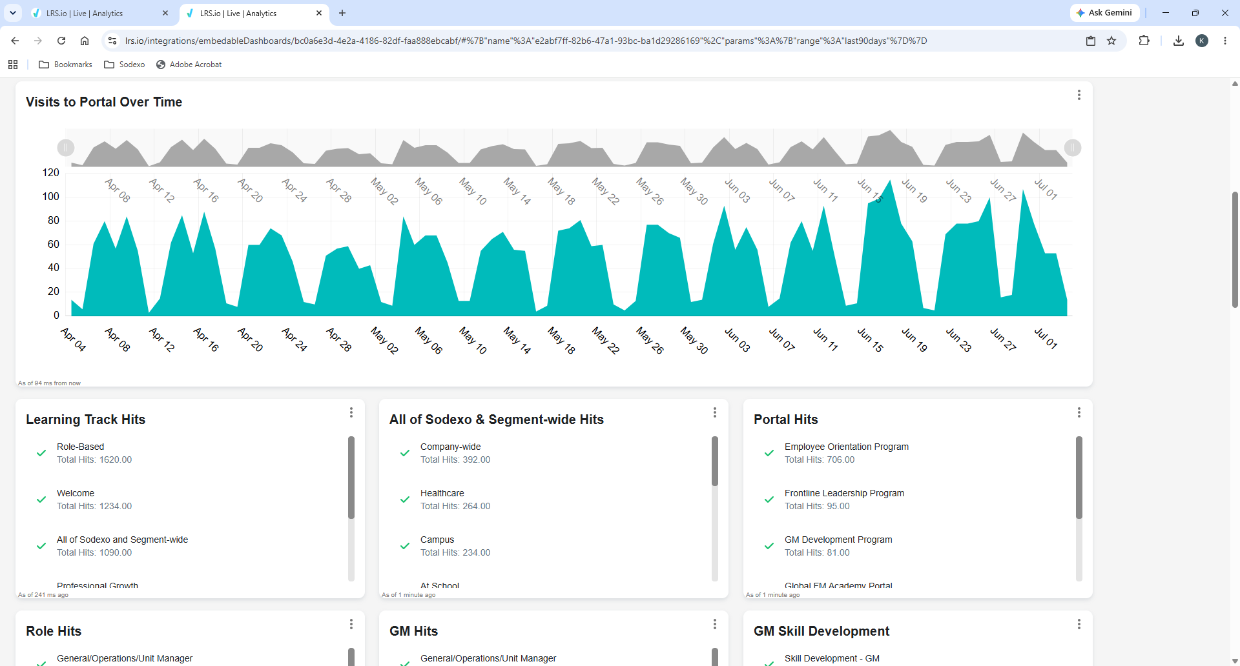Click Role-Based checkmark in Learning Track Hits
Screen dimensions: 1240x666
click(41, 453)
